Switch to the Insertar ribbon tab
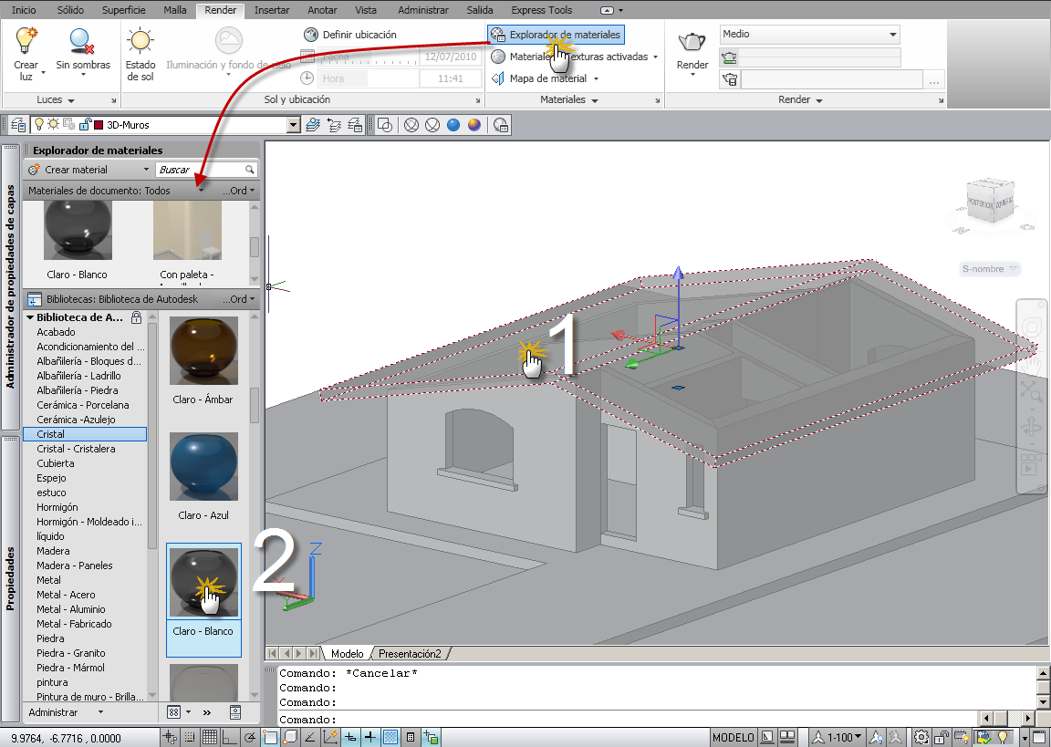 click(x=270, y=10)
